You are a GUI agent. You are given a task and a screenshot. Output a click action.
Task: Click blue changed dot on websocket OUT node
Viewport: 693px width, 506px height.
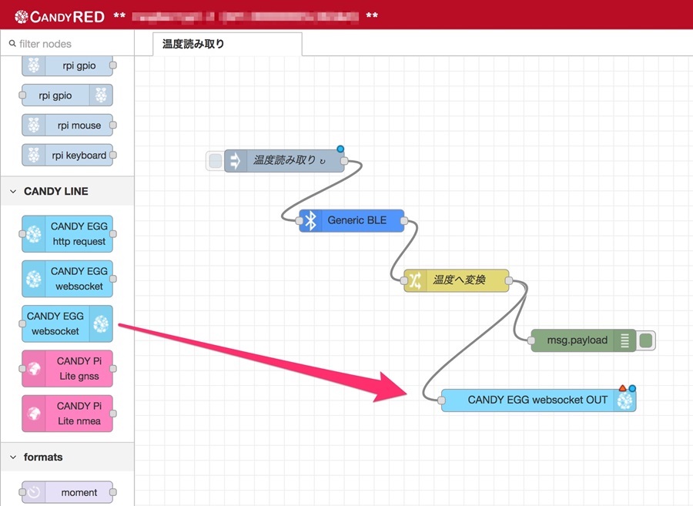pos(632,388)
